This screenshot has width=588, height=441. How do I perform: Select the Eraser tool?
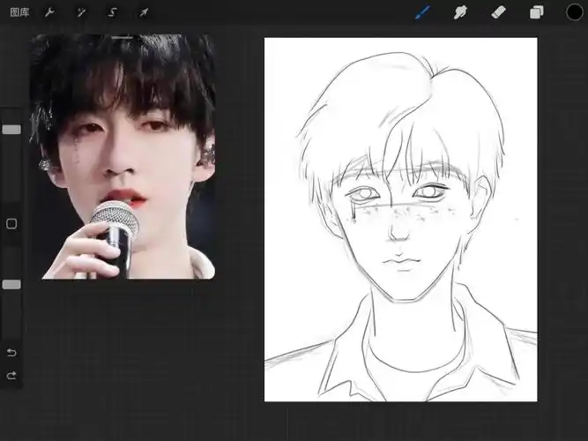point(498,12)
